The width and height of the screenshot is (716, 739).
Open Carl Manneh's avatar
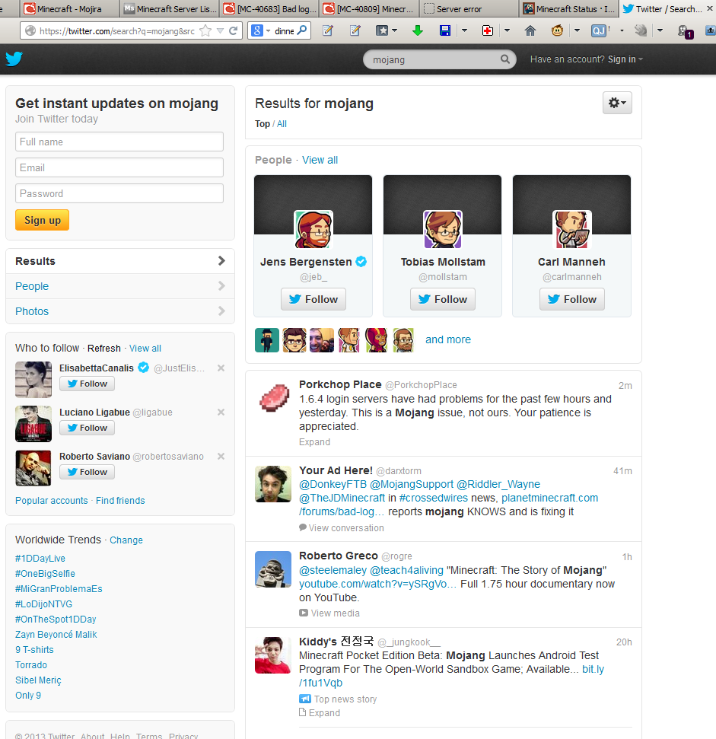pyautogui.click(x=572, y=230)
